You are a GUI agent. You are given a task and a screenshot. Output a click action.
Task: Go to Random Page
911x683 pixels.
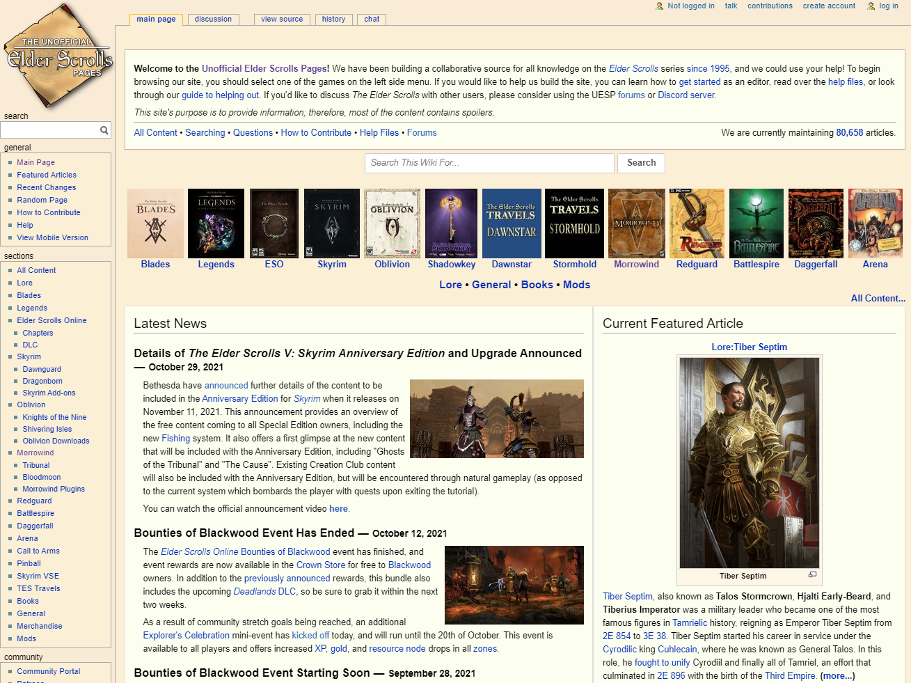[x=42, y=201]
